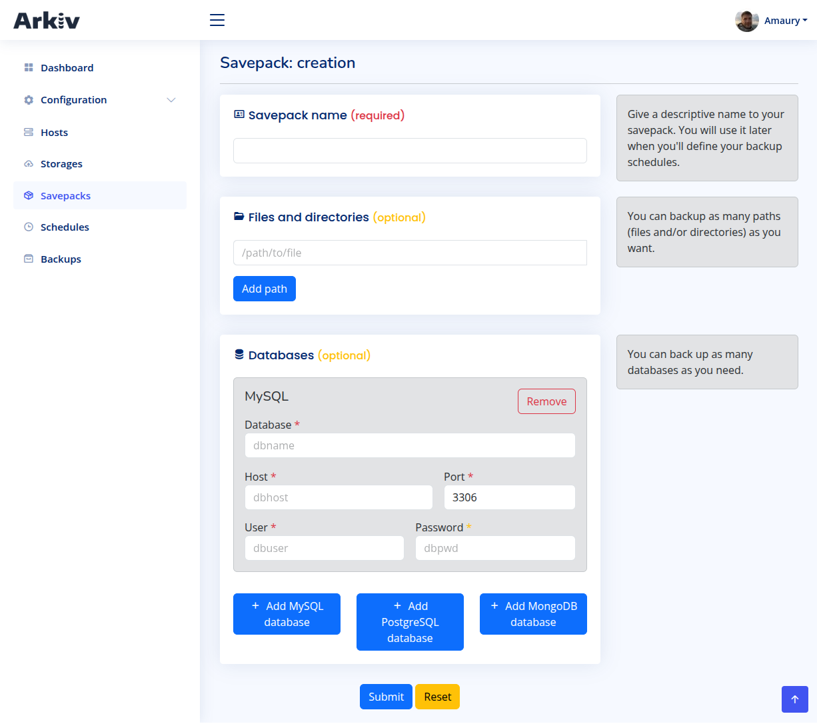The image size is (817, 724).
Task: Add a MongoDB database
Action: [533, 614]
